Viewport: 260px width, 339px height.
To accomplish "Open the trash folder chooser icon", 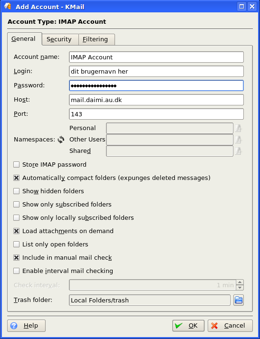I will (x=239, y=300).
